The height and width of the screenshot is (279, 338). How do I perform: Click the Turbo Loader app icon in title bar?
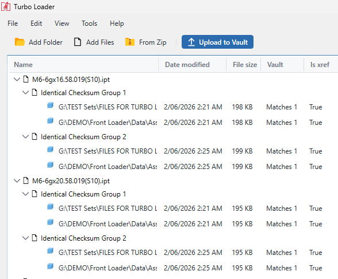6,6
